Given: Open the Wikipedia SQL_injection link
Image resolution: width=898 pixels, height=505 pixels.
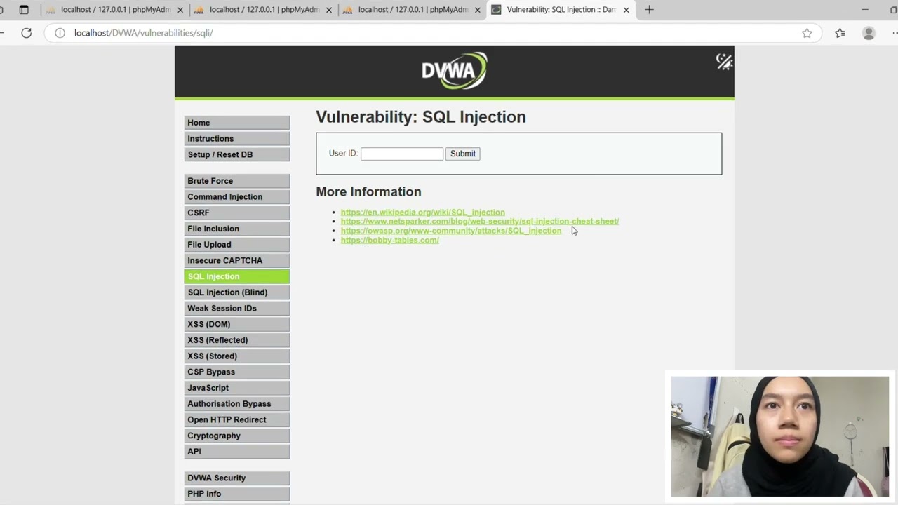Looking at the screenshot, I should (422, 212).
